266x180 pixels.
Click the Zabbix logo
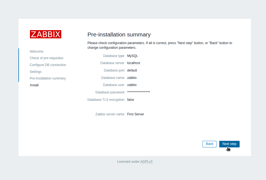click(x=45, y=34)
